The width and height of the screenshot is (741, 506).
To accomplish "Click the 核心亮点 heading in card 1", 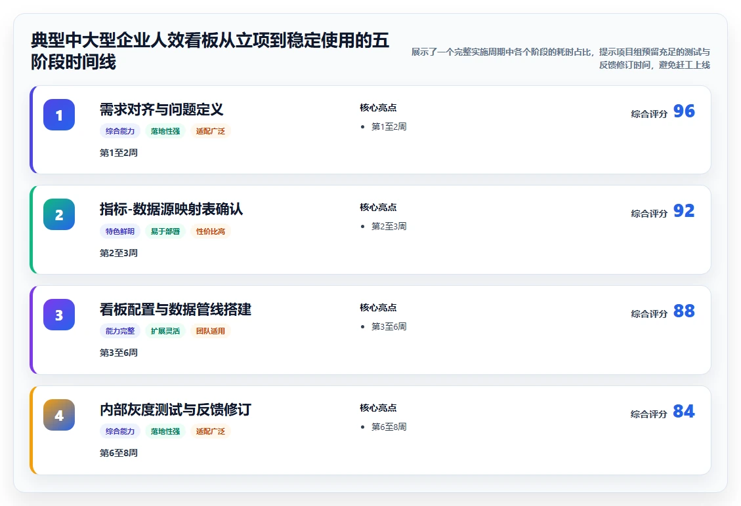I will coord(378,107).
